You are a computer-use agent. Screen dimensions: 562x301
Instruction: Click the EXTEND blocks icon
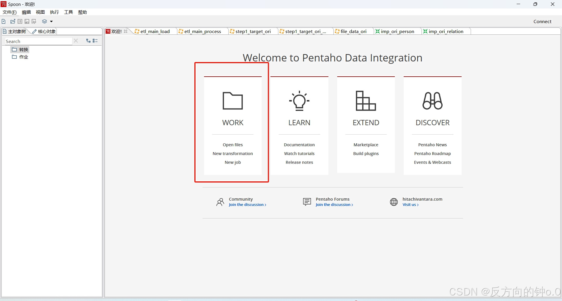366,101
